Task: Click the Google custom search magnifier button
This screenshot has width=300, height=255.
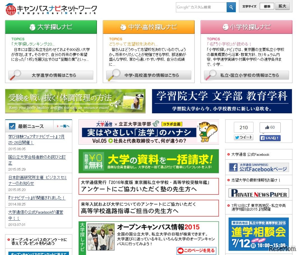Action: pyautogui.click(x=231, y=7)
